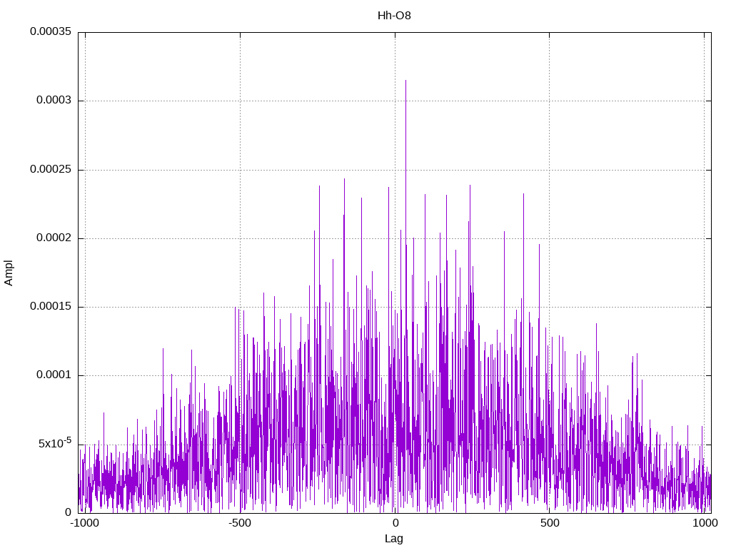Viewport: 731px width, 548px height.
Task: Click the y-axis value "0.0002"
Action: (54, 238)
